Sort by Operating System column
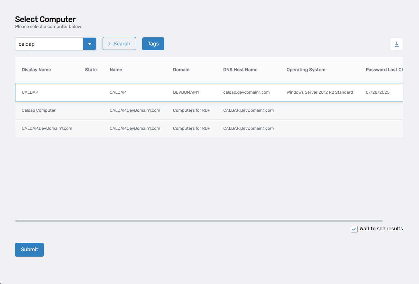The height and width of the screenshot is (284, 419). (x=306, y=70)
